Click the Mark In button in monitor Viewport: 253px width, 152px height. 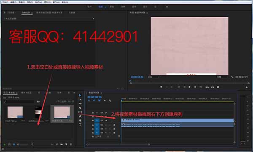[x=167, y=87]
